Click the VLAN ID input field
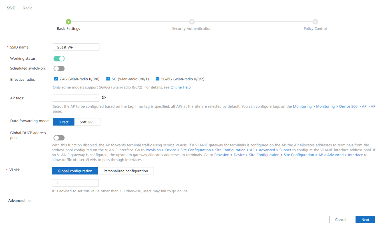Screen dimensions: 386x232 (x=75, y=183)
